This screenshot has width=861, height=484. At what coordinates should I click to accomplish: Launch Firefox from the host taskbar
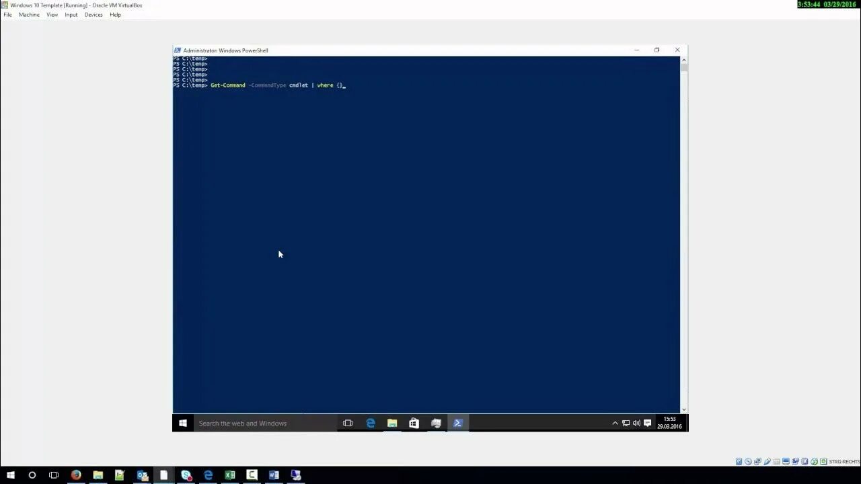point(76,475)
